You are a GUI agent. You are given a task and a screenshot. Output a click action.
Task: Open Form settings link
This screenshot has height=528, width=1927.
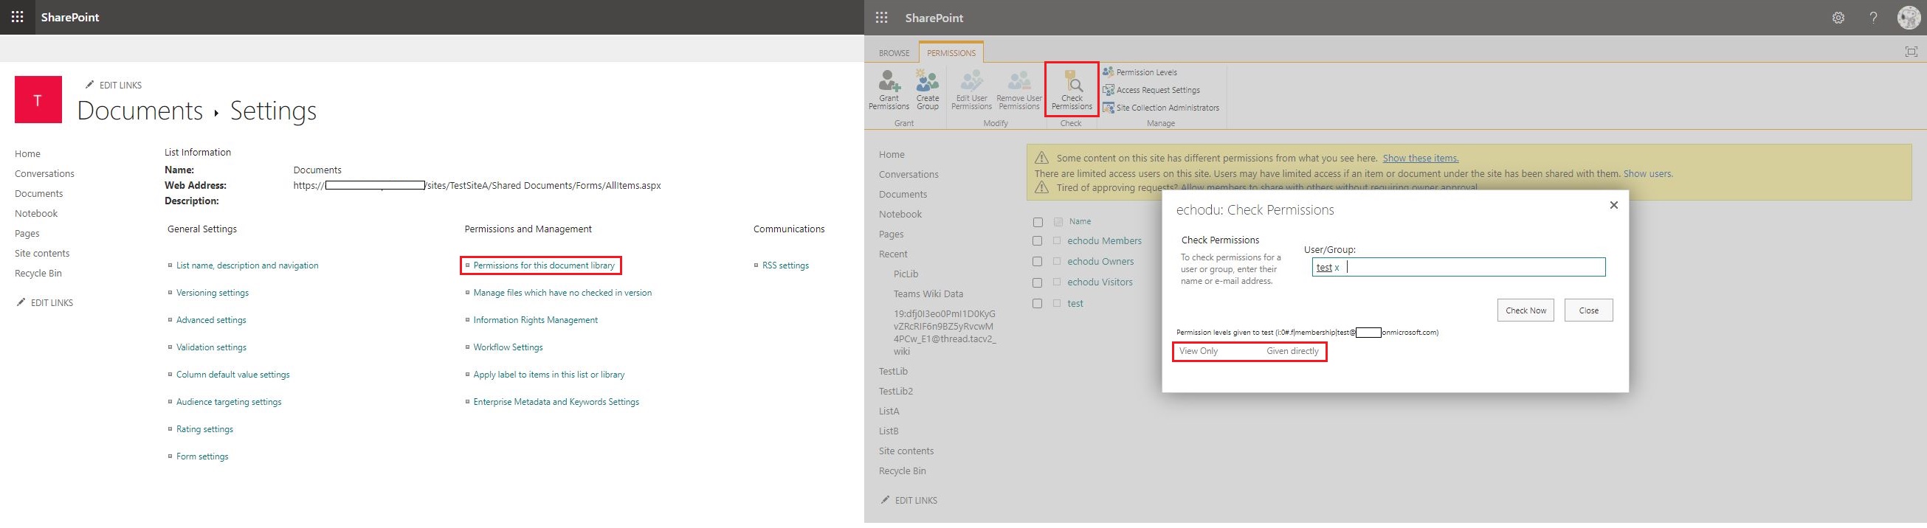[x=202, y=456]
